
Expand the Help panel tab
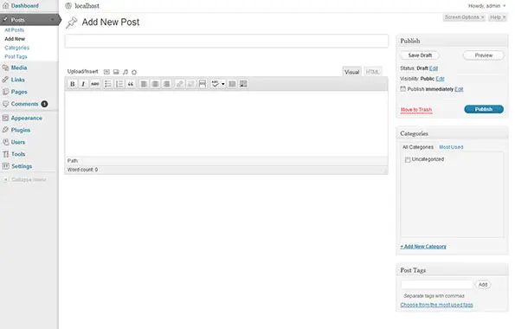tap(498, 17)
